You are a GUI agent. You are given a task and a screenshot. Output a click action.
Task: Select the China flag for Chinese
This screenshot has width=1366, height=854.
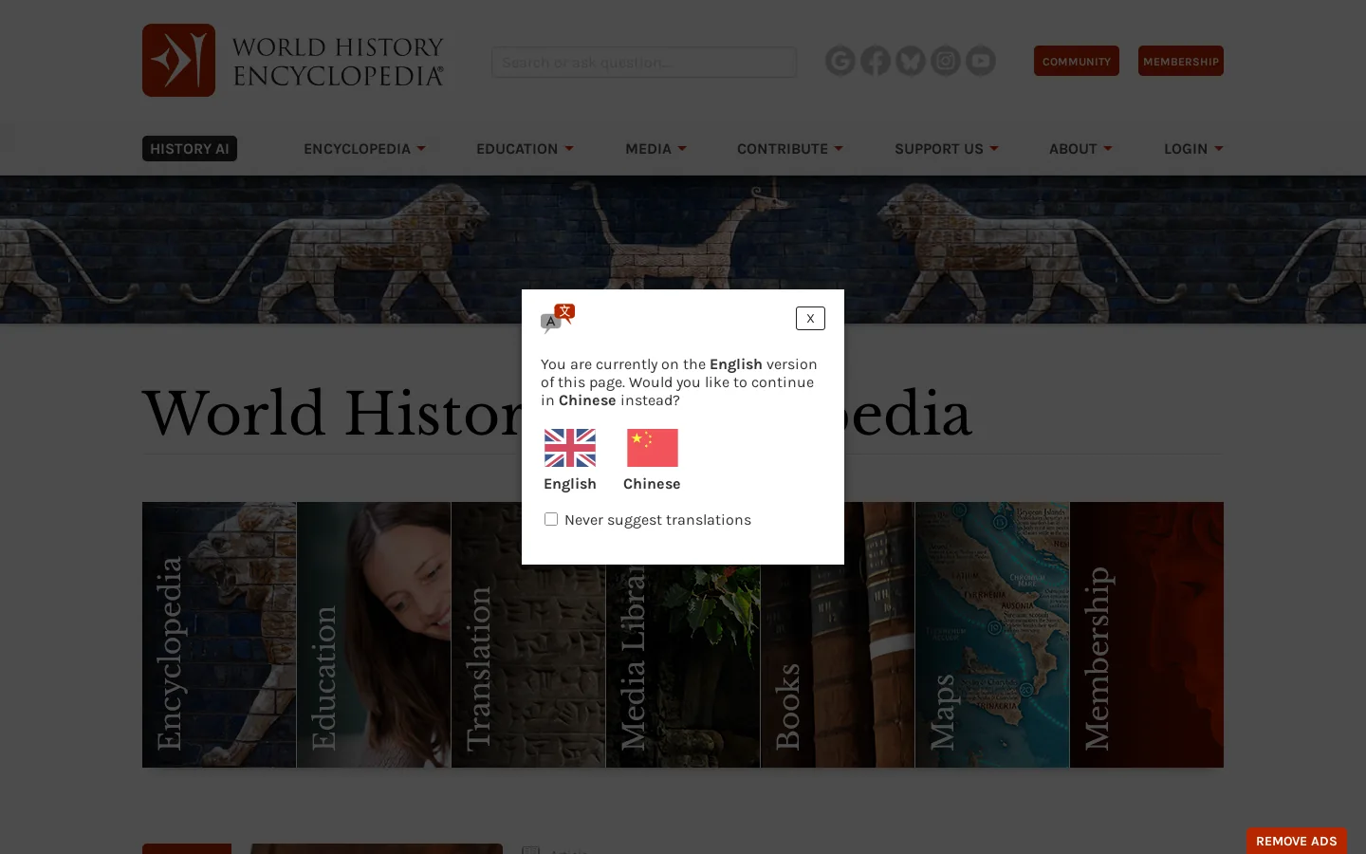(653, 448)
